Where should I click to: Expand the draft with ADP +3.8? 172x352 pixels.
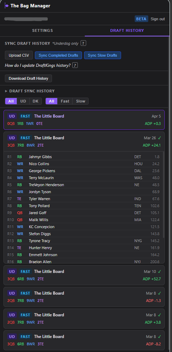[x=84, y=318]
